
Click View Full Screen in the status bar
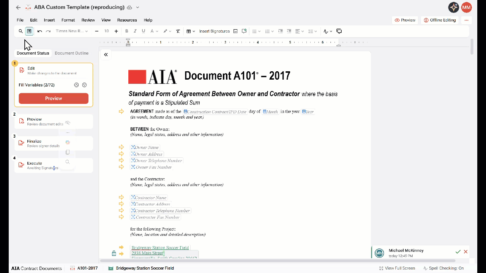397,268
